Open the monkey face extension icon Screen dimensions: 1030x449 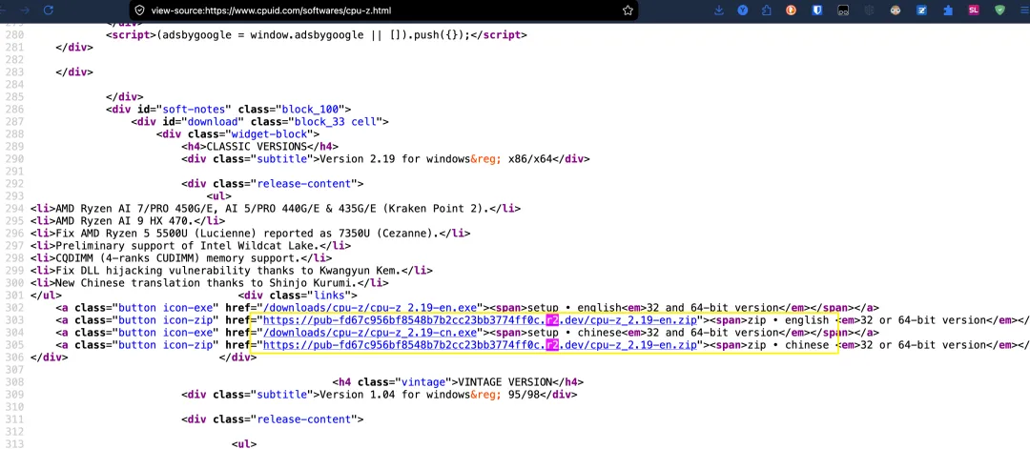pyautogui.click(x=896, y=10)
